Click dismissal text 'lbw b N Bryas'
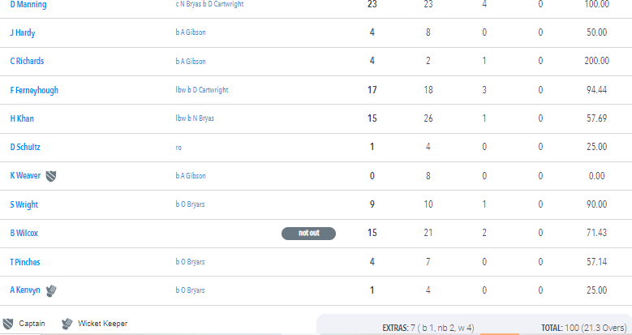 (x=195, y=118)
